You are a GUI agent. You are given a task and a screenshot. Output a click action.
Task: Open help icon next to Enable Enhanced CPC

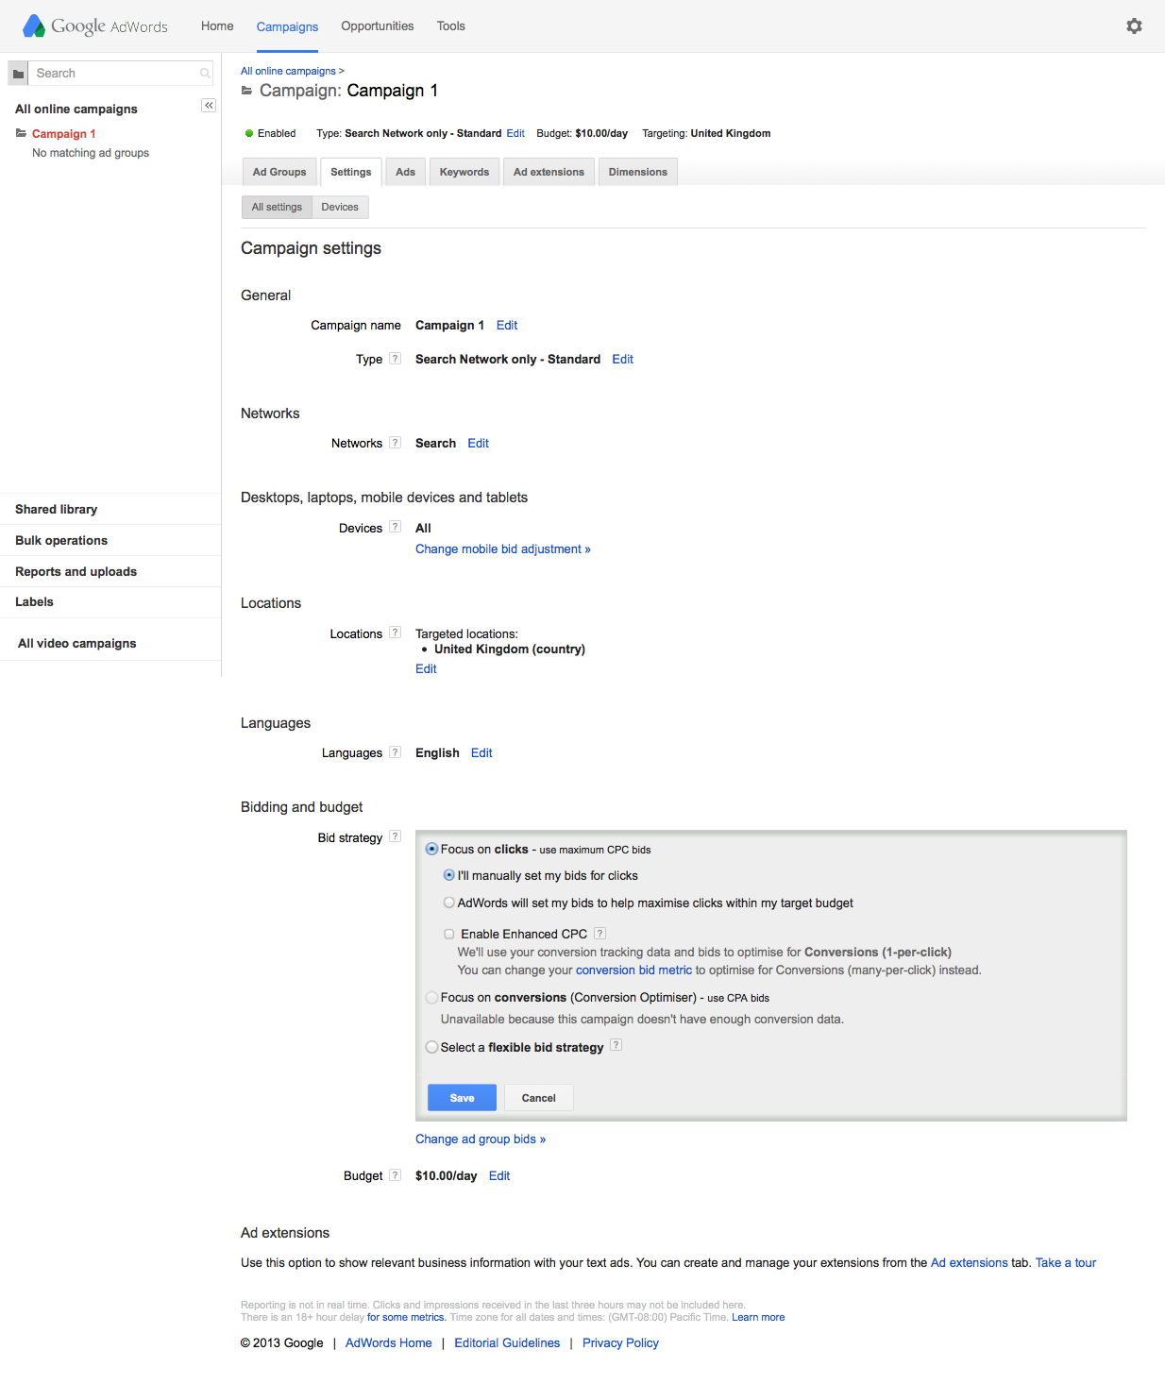599,934
